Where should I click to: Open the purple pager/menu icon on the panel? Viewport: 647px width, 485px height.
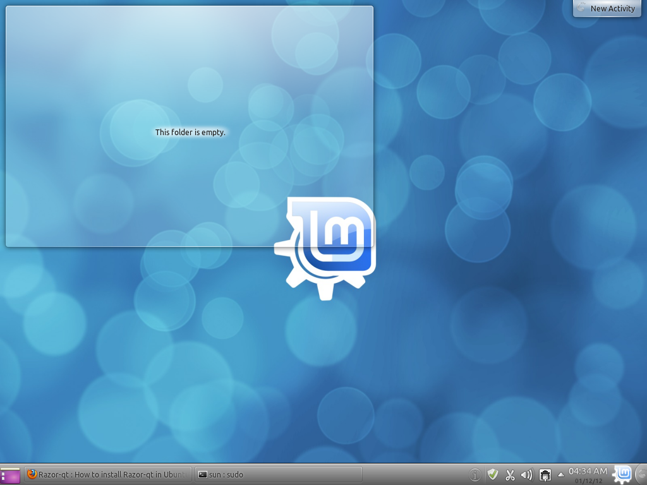(x=10, y=475)
